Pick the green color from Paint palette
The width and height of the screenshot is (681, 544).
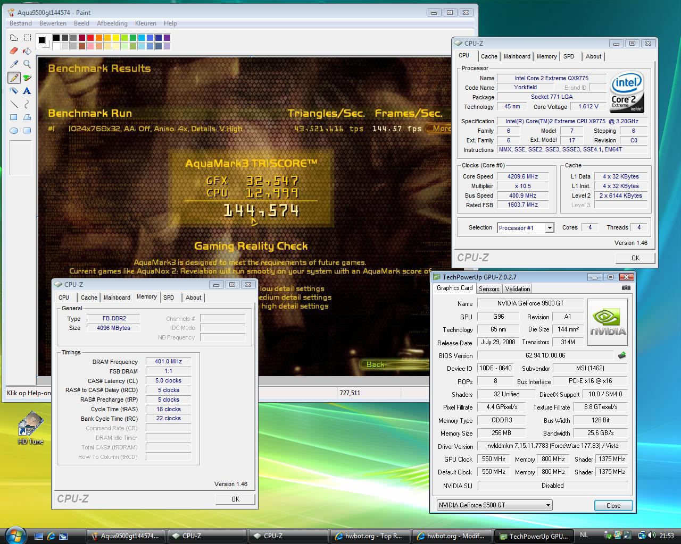(133, 38)
